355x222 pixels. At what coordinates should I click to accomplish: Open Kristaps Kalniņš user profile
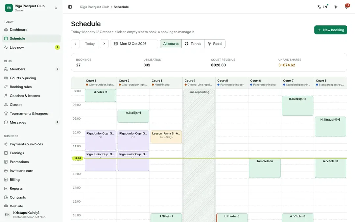click(x=32, y=214)
